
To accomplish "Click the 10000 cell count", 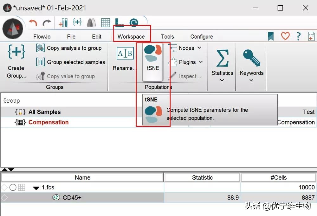I will (307, 187).
